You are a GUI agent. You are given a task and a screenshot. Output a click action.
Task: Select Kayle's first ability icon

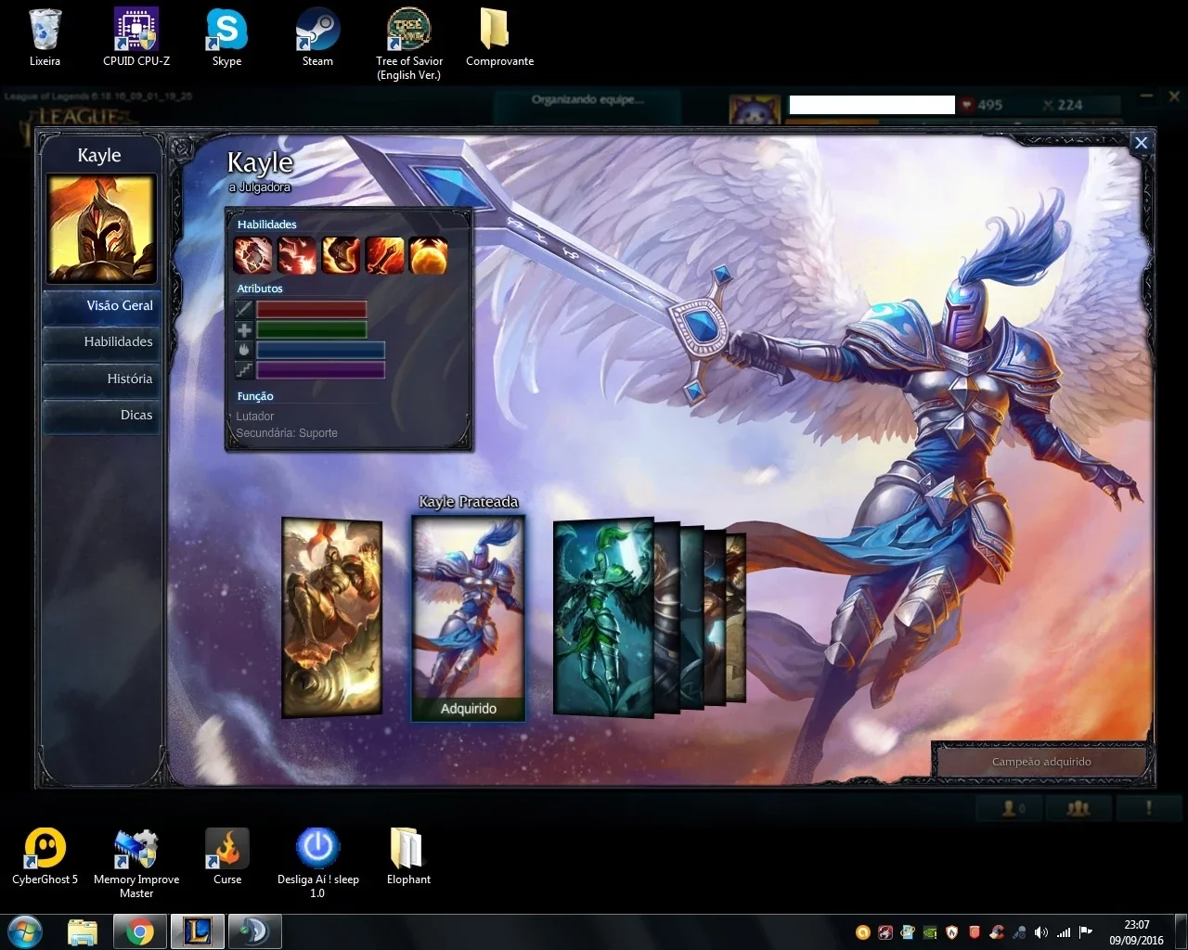pyautogui.click(x=252, y=255)
